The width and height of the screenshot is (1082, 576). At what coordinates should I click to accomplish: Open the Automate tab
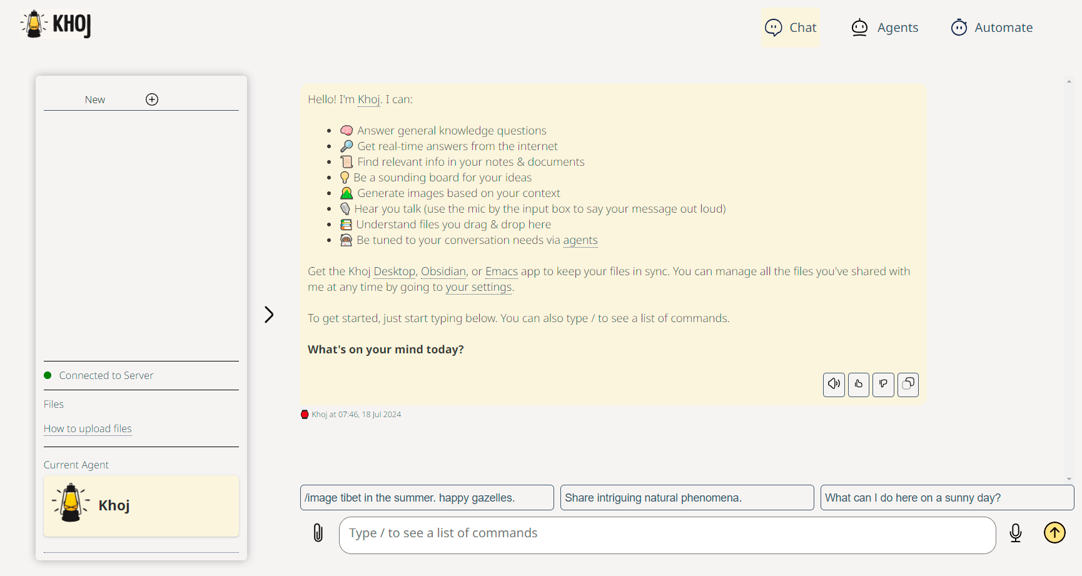pos(991,28)
